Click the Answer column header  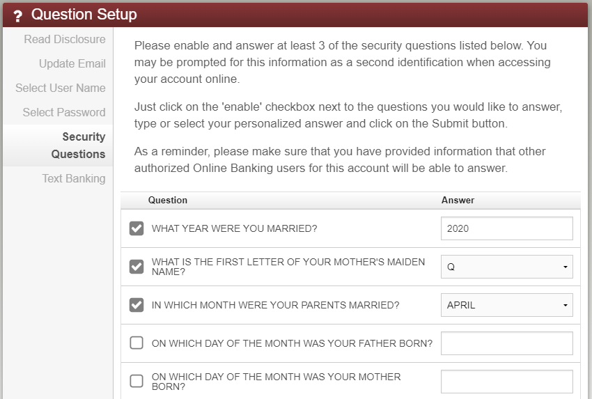click(458, 201)
